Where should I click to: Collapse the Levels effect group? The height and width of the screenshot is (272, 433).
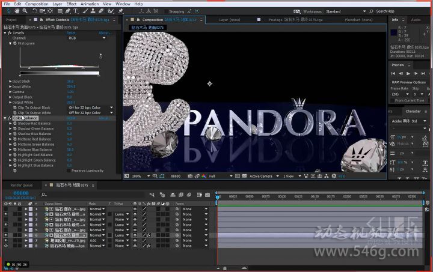click(5, 33)
